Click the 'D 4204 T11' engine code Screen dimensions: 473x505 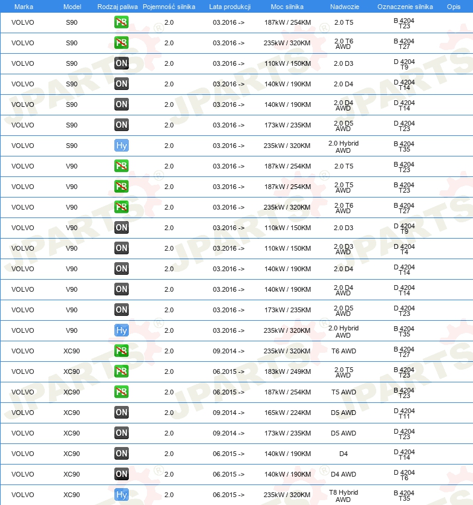pos(404,414)
